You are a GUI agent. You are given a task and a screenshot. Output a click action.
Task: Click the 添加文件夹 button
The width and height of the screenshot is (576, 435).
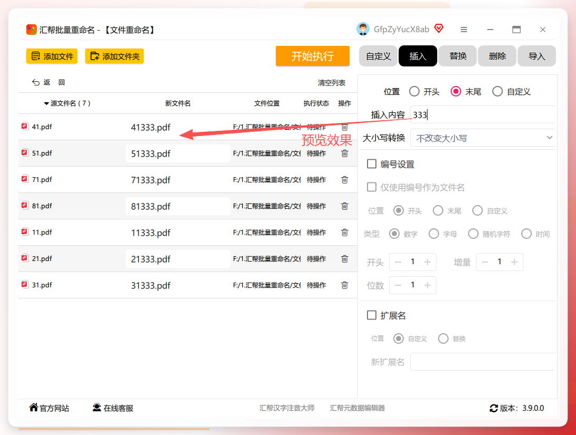[115, 56]
